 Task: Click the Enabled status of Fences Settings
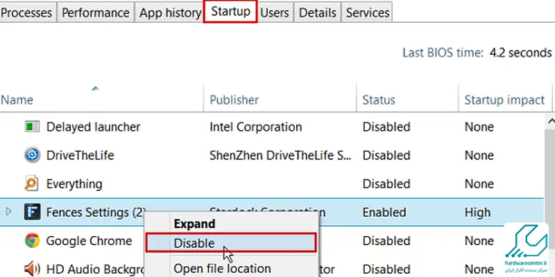pyautogui.click(x=384, y=213)
